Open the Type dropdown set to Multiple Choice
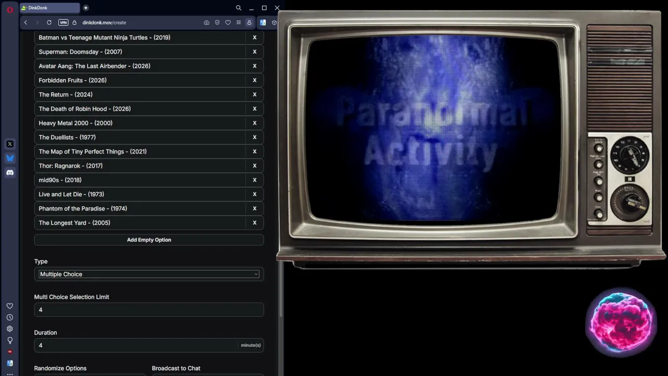 tap(149, 274)
